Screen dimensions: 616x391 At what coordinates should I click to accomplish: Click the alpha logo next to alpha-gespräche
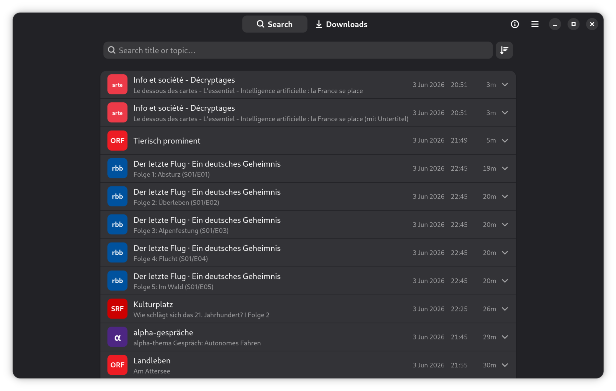(x=118, y=337)
